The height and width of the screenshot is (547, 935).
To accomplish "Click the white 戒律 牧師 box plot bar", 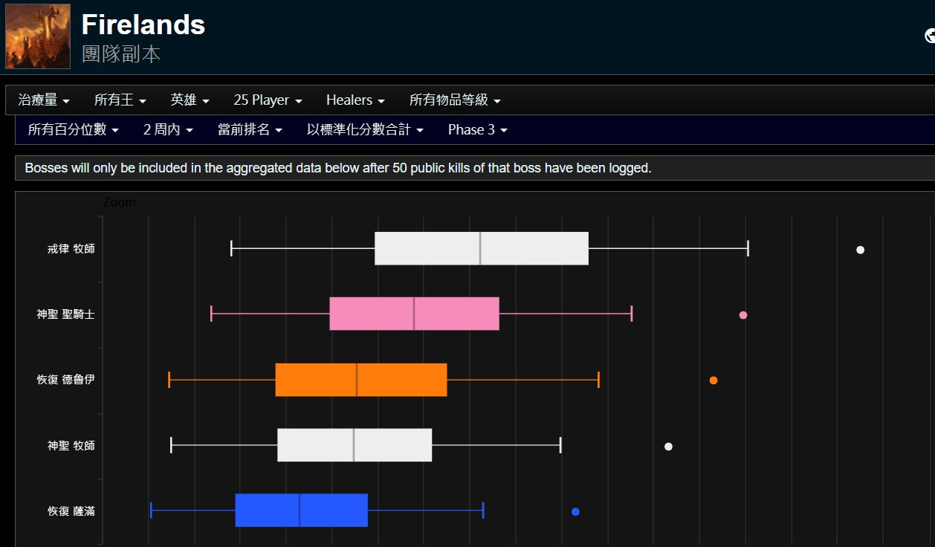I will [481, 248].
